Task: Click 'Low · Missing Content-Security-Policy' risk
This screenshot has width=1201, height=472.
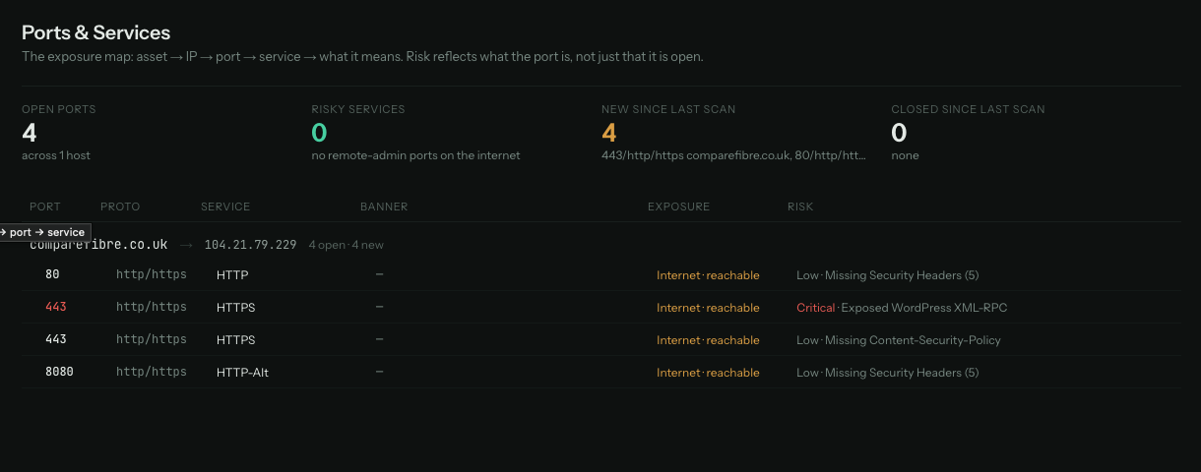Action: point(898,340)
